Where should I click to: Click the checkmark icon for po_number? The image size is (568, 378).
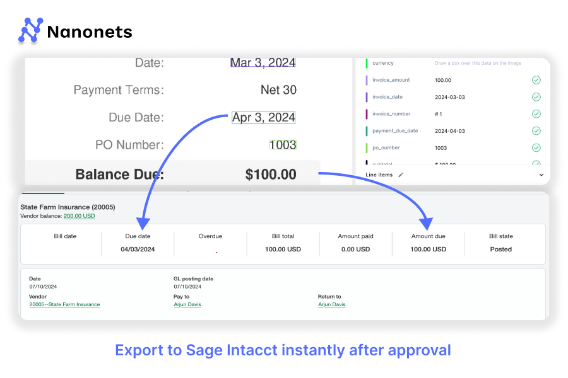tap(536, 148)
